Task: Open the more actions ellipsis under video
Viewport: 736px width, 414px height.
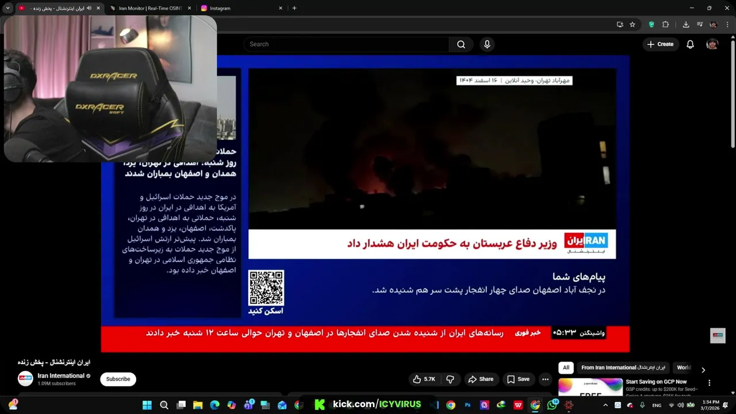Action: pyautogui.click(x=545, y=379)
